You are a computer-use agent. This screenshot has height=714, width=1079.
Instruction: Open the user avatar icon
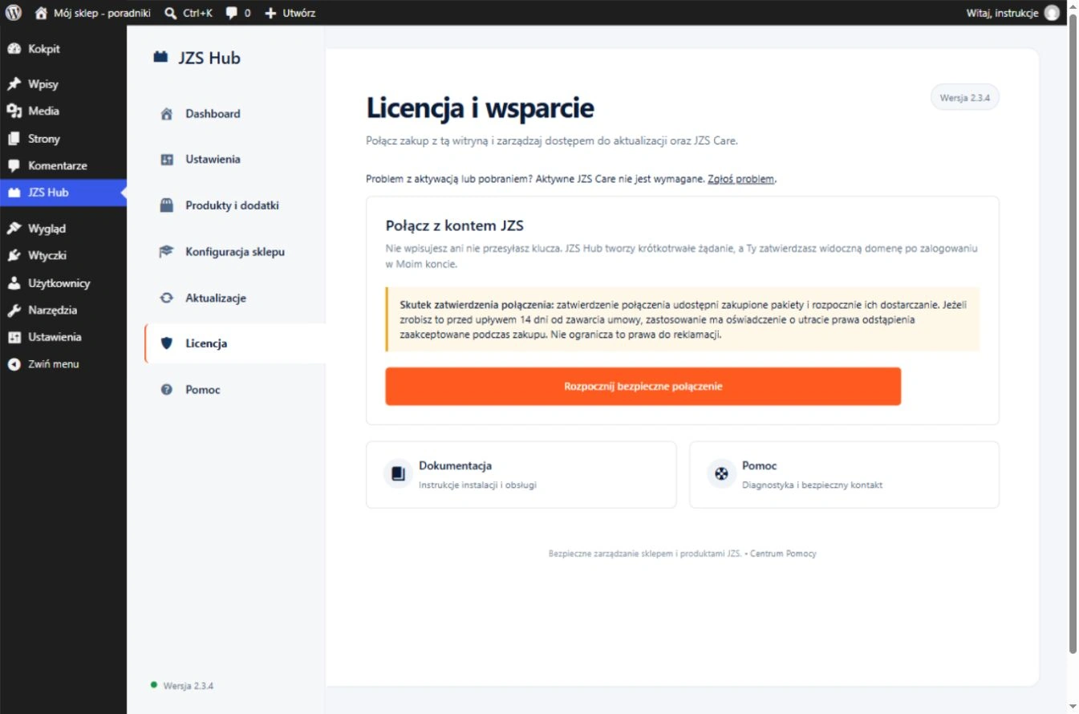point(1052,13)
